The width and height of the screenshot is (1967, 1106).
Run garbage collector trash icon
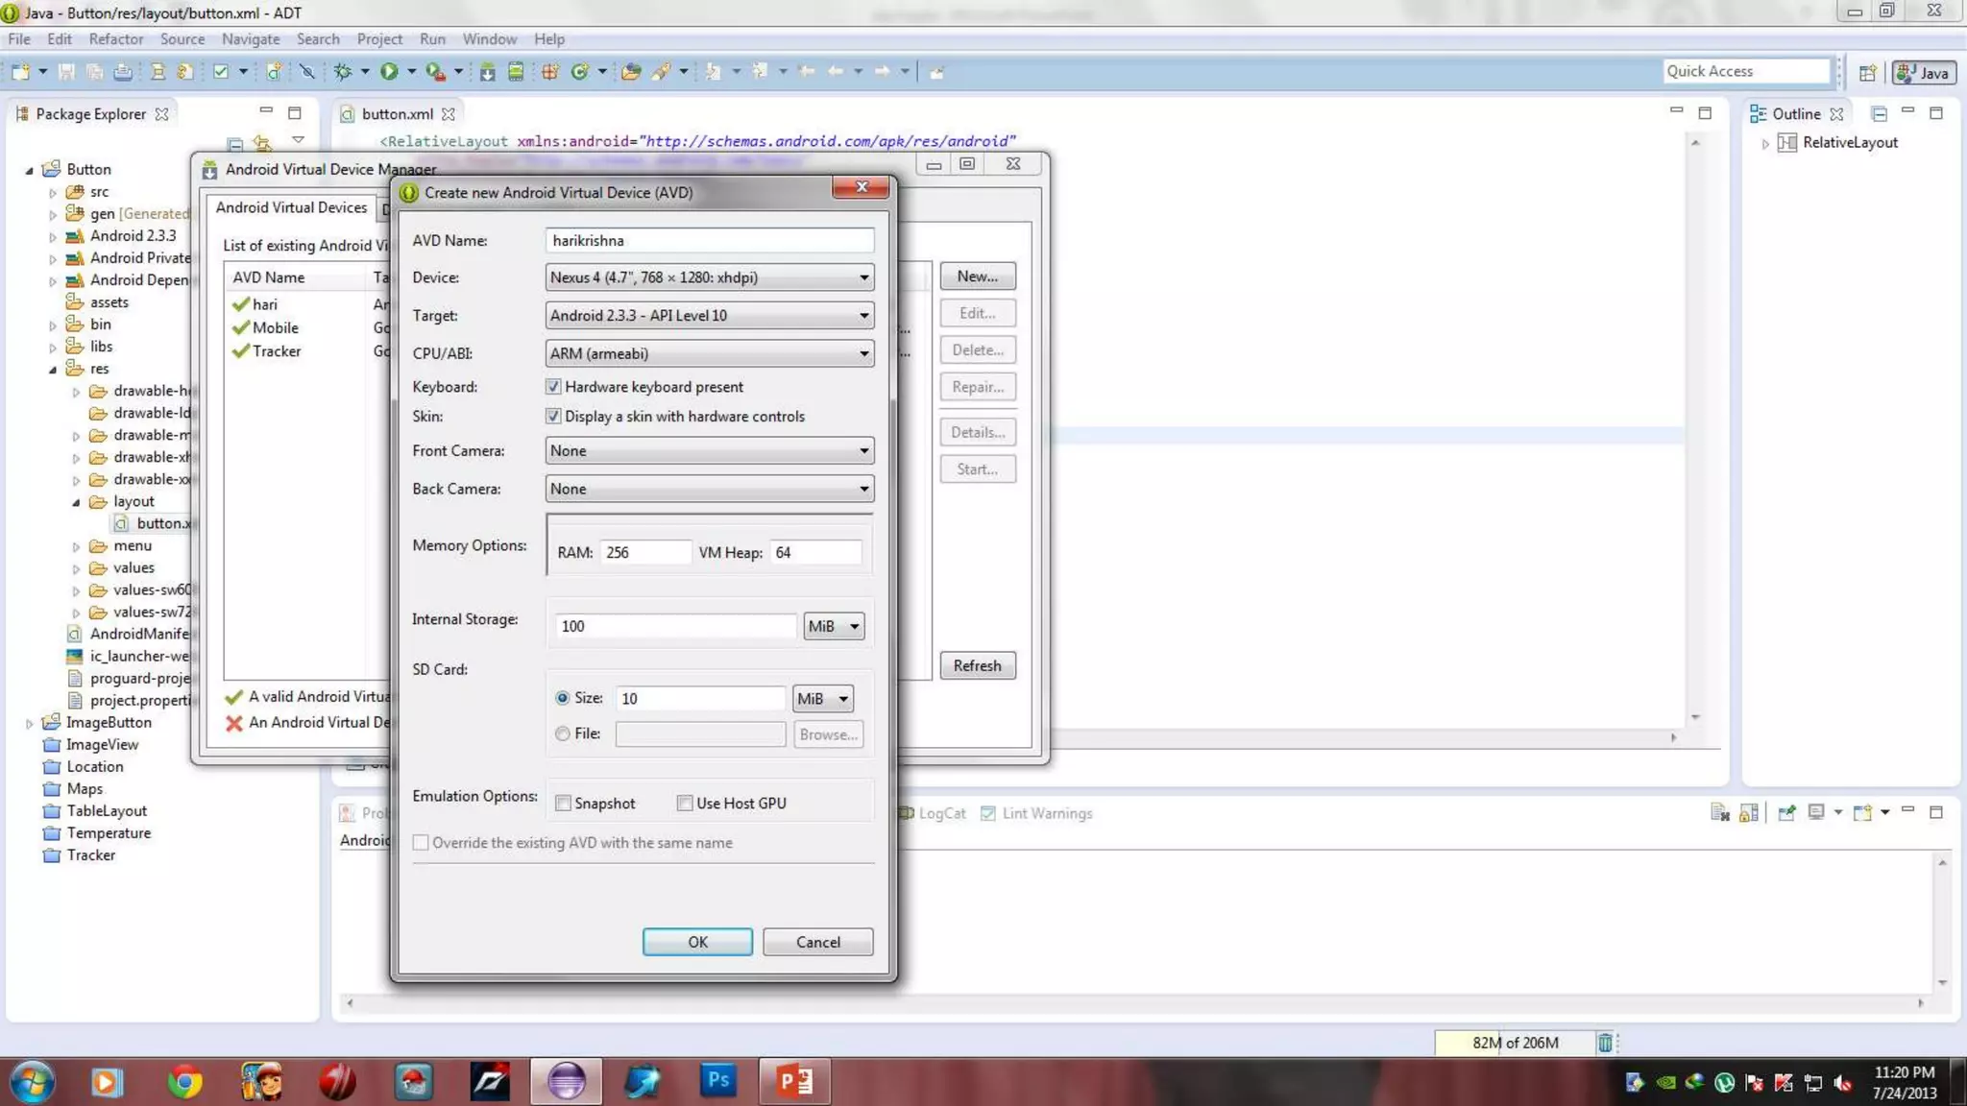click(1604, 1043)
